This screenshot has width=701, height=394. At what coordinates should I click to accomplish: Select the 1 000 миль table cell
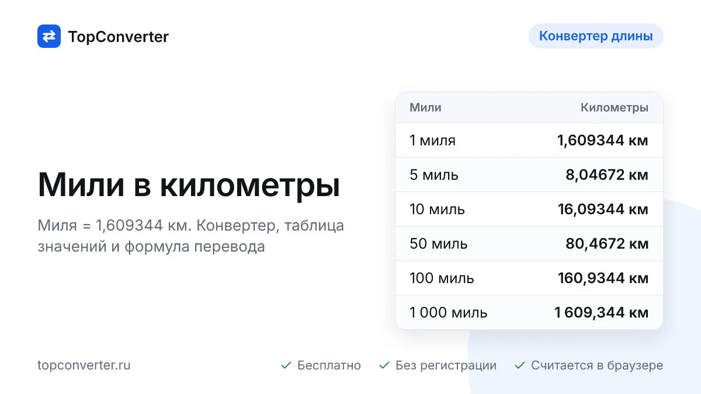coord(449,313)
